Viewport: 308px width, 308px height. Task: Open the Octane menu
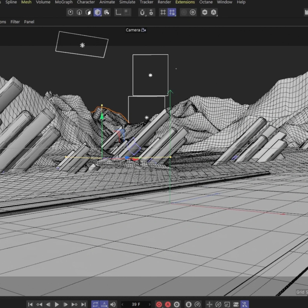(206, 2)
